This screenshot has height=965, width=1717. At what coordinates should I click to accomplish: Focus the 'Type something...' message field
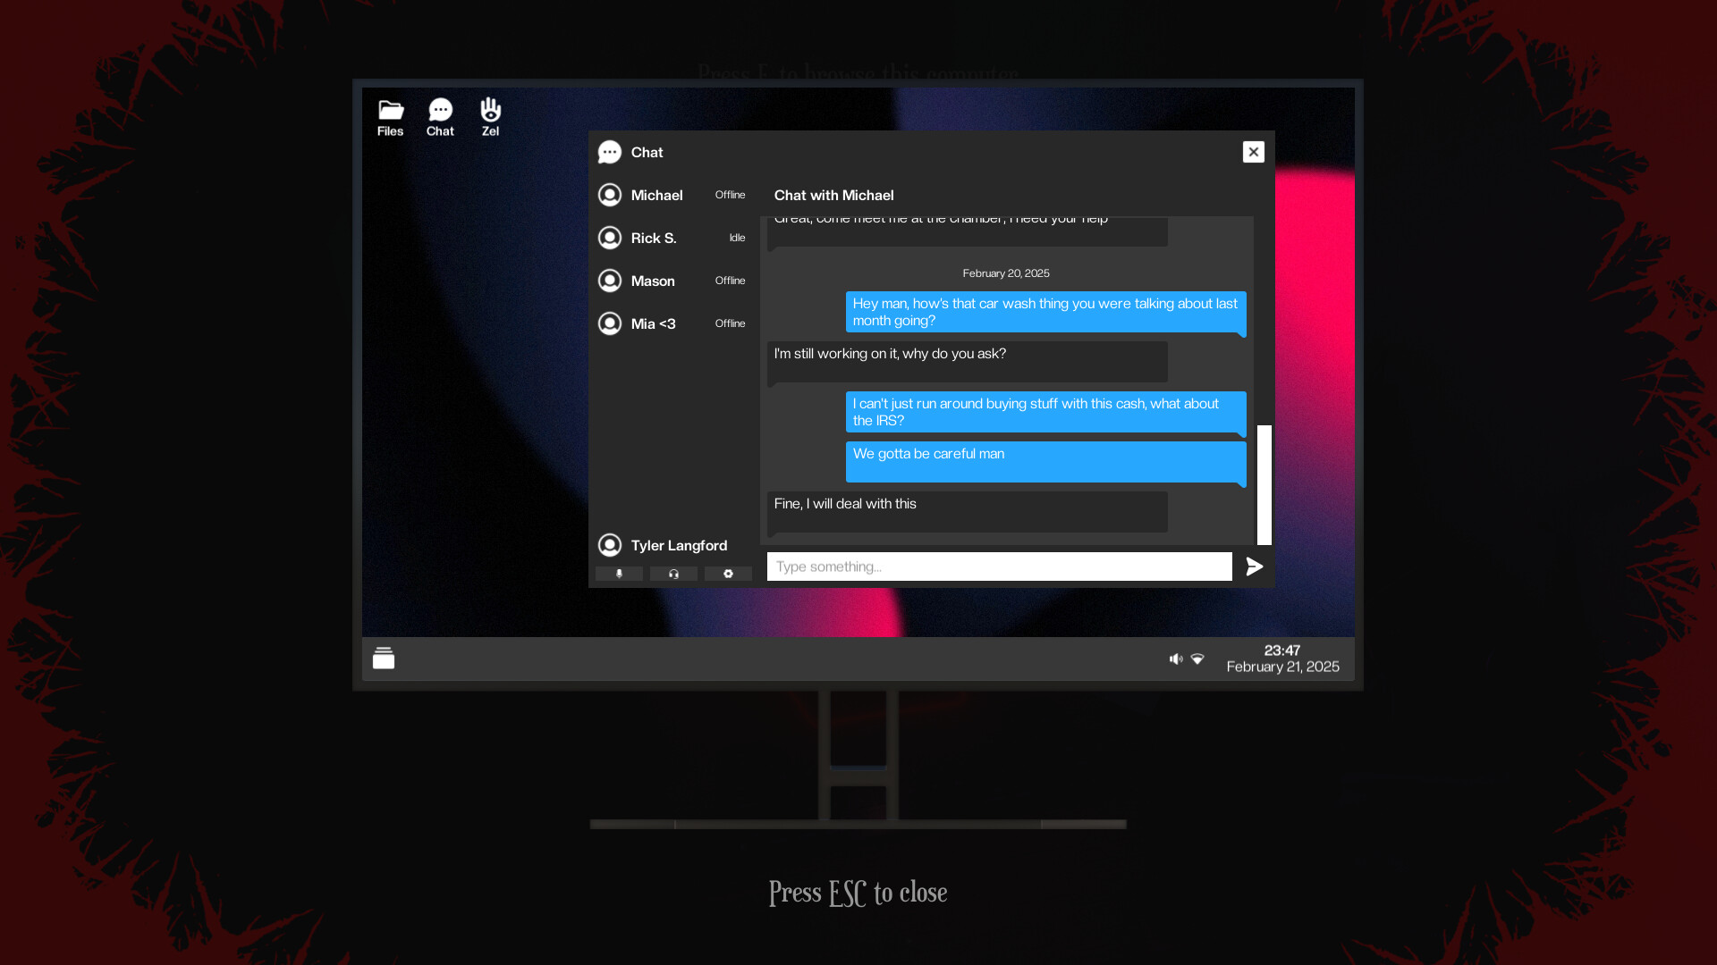pos(999,566)
